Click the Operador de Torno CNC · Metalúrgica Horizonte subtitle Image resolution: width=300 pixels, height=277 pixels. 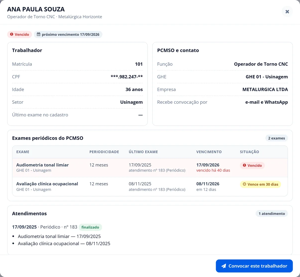54,17
